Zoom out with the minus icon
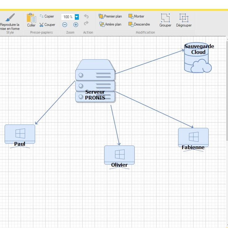 click(x=65, y=25)
